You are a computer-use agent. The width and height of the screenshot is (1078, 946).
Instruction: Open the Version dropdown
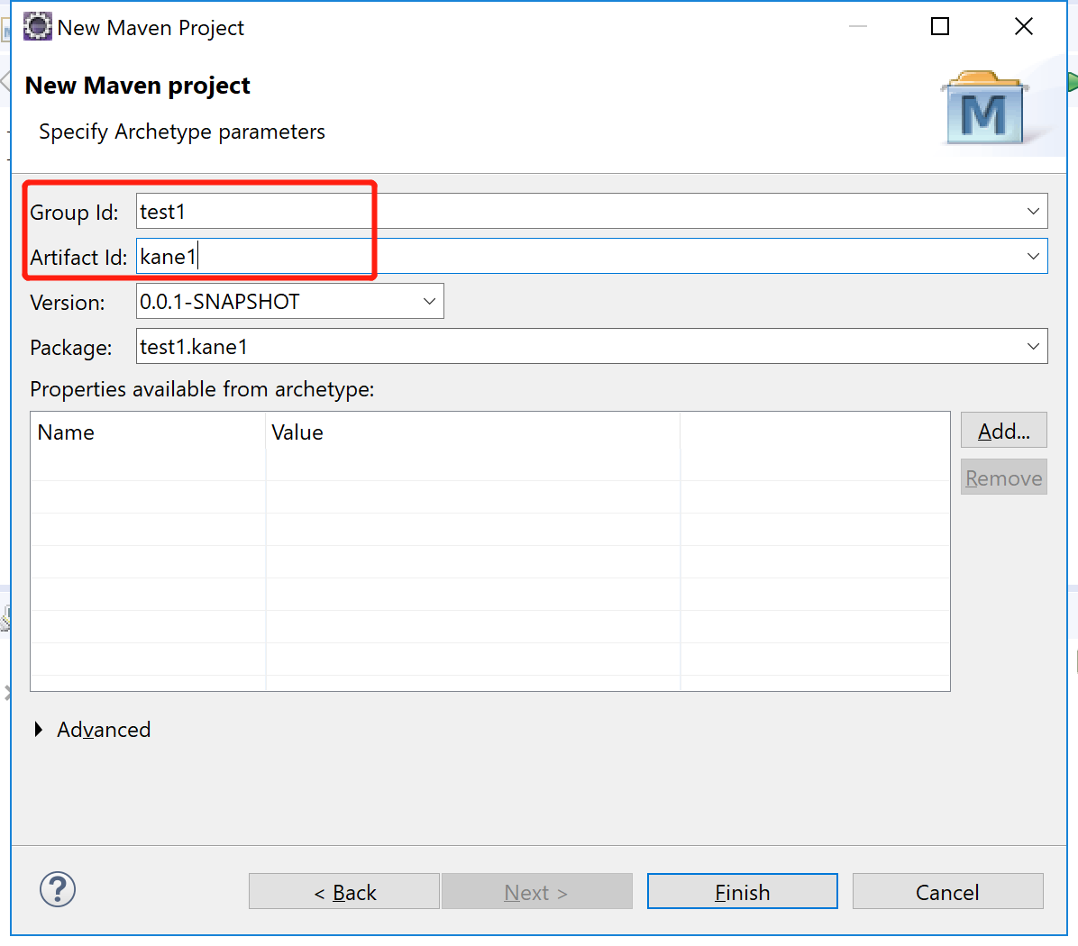tap(429, 302)
